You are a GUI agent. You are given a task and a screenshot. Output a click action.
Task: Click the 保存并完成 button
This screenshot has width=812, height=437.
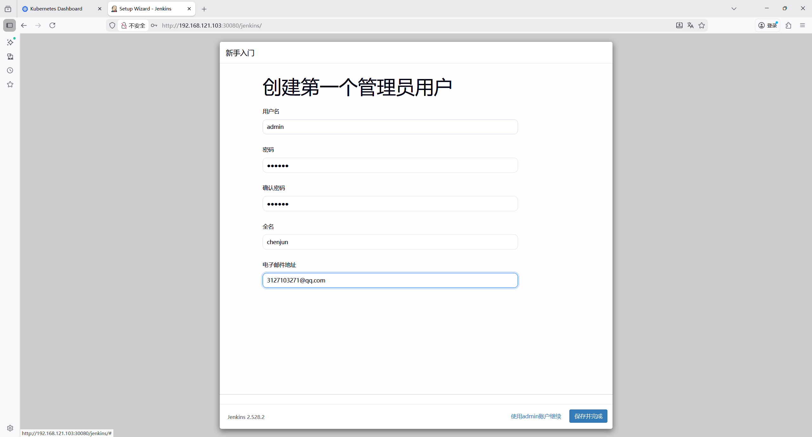(x=588, y=416)
